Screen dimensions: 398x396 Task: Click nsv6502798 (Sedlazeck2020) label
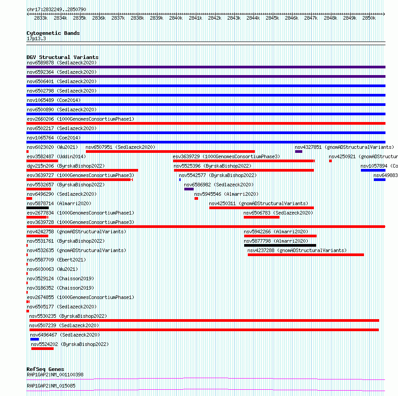(x=62, y=91)
